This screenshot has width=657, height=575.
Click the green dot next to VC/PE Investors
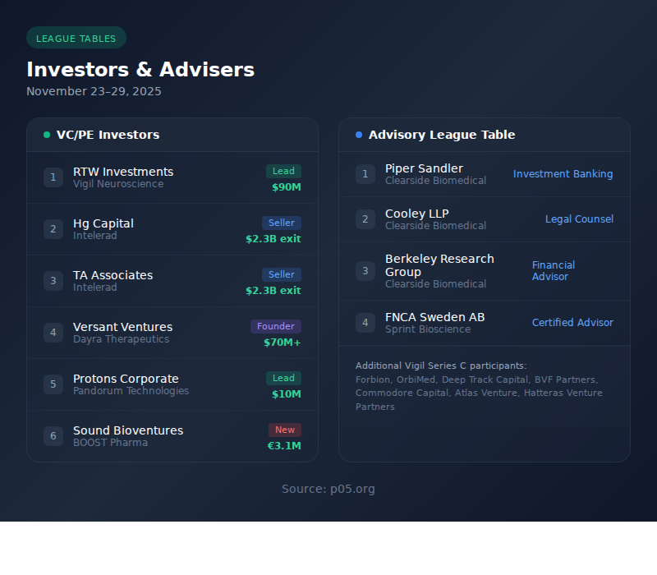coord(47,135)
